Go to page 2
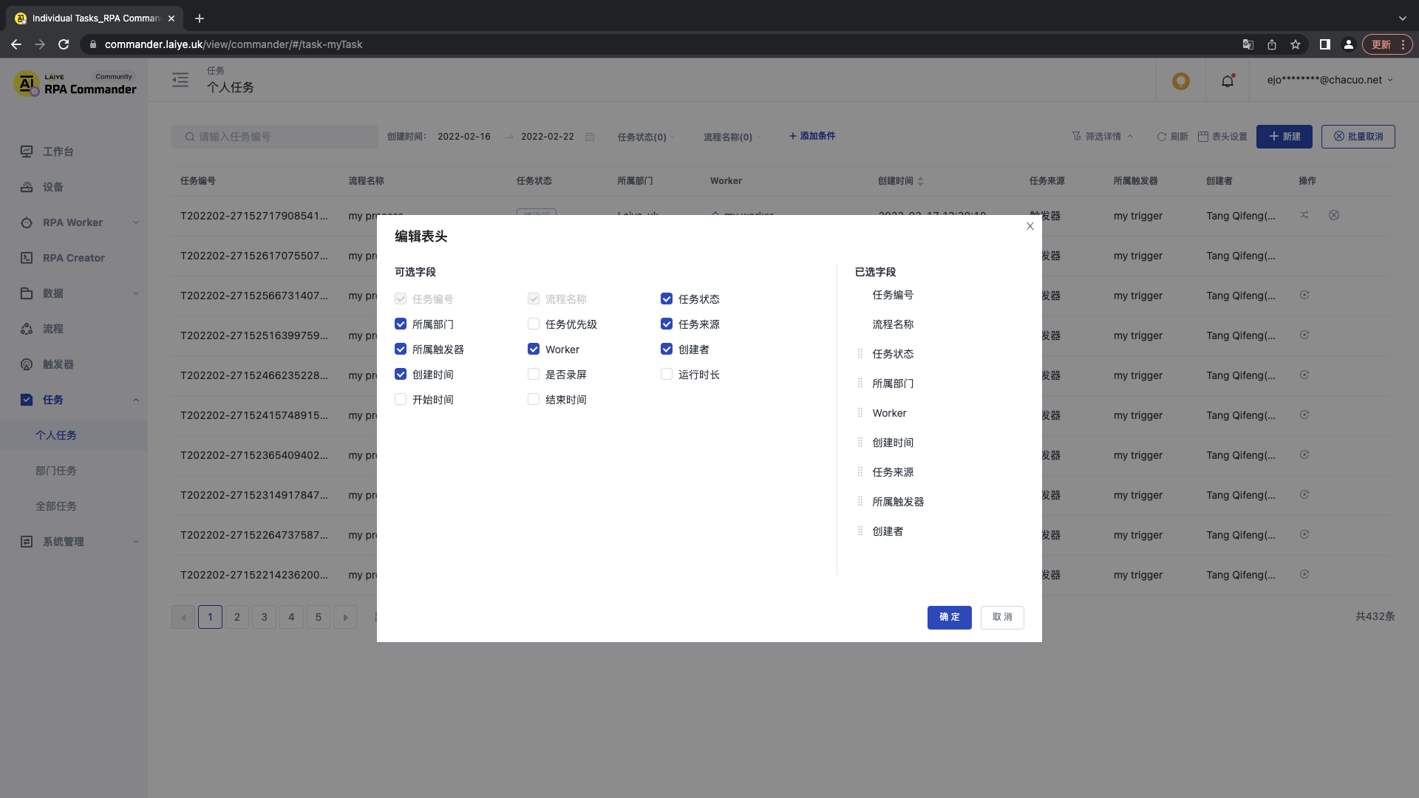Viewport: 1419px width, 798px height. (237, 617)
